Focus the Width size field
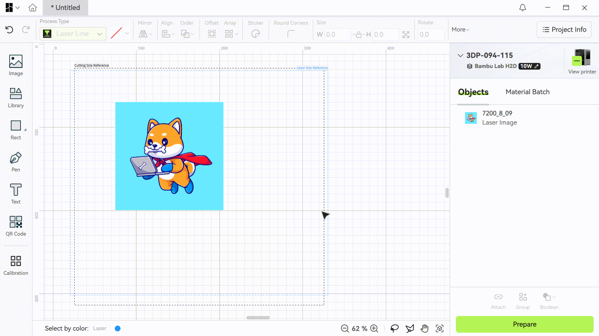The image size is (599, 336). click(337, 35)
